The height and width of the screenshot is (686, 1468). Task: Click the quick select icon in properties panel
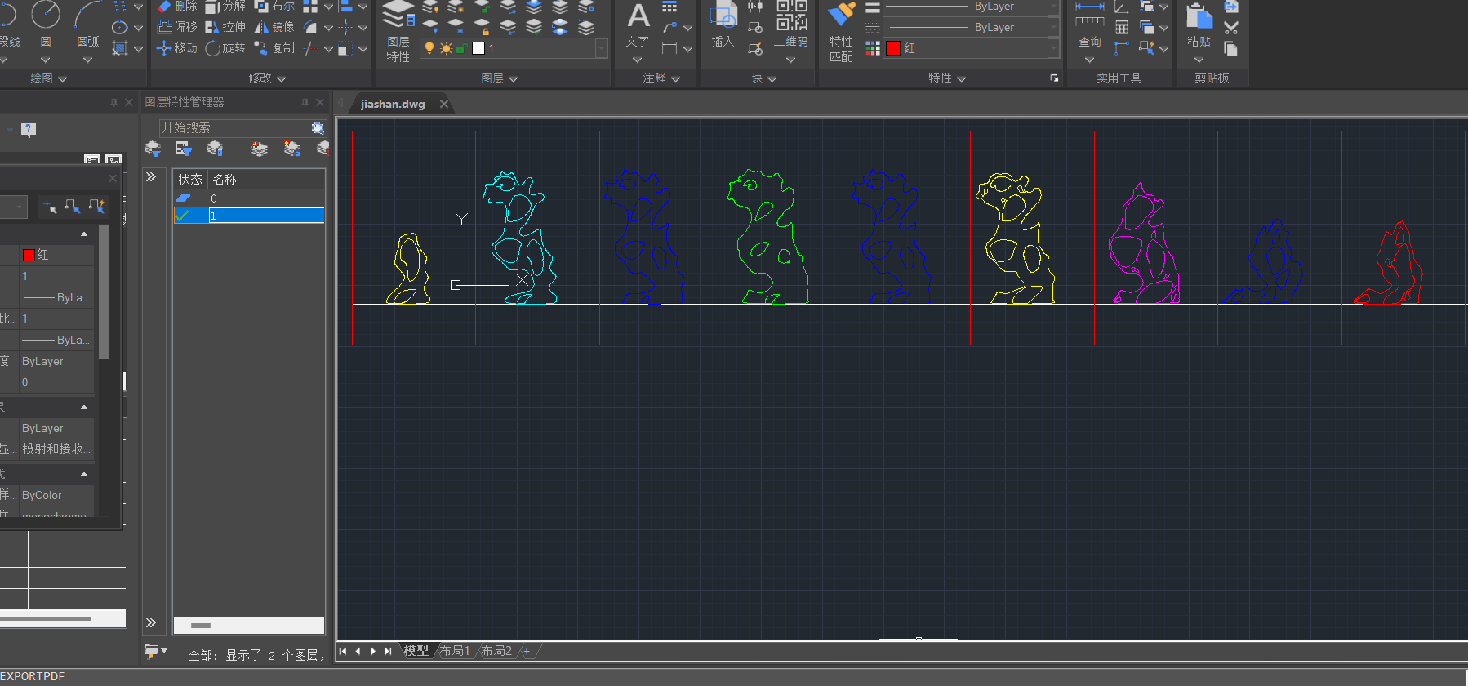[x=96, y=207]
